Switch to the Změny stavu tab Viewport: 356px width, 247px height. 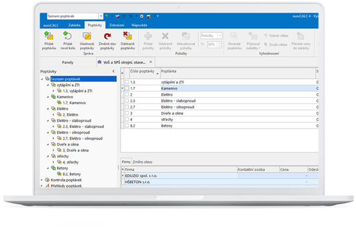tap(142, 162)
